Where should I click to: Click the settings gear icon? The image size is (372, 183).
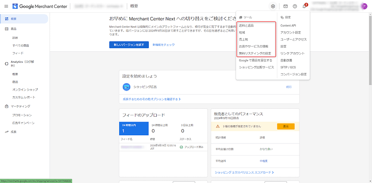[x=273, y=6]
